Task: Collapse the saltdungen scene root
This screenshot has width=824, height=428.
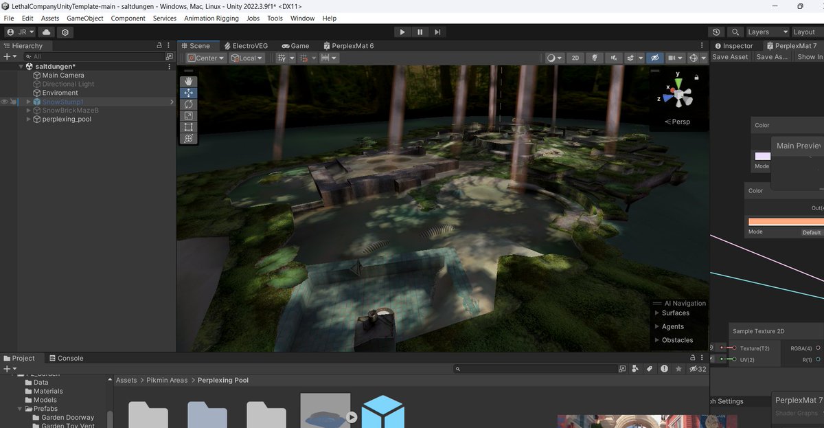Action: click(21, 67)
